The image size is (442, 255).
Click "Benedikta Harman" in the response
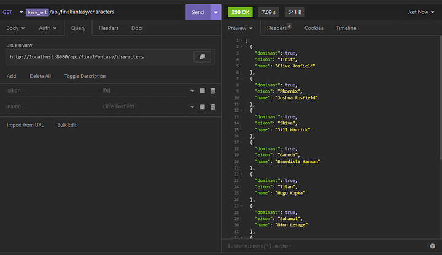click(x=297, y=161)
